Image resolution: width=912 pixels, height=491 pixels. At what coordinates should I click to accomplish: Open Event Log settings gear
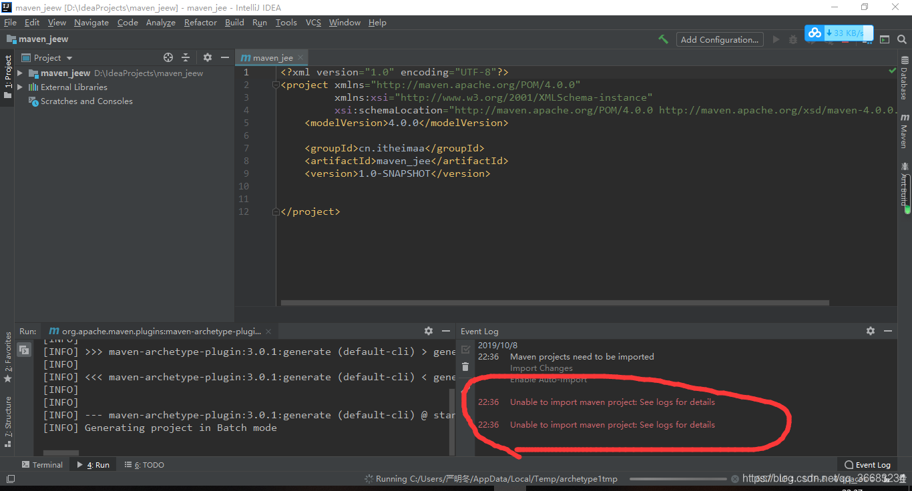pyautogui.click(x=871, y=331)
